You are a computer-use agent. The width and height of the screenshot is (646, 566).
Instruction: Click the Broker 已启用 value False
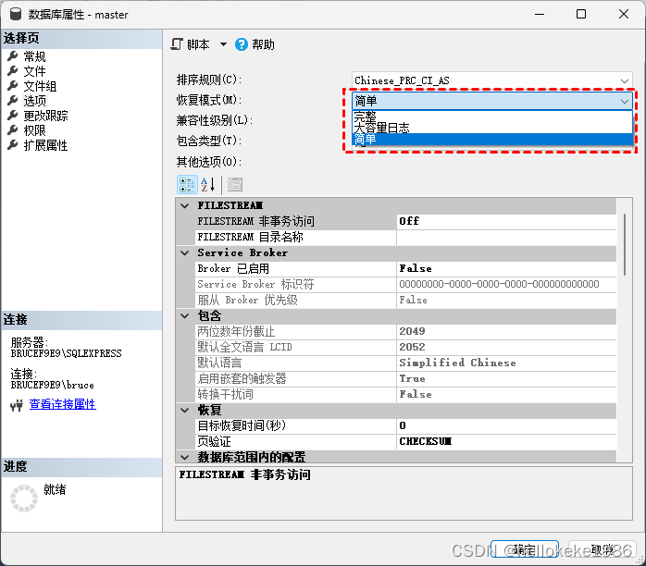506,268
